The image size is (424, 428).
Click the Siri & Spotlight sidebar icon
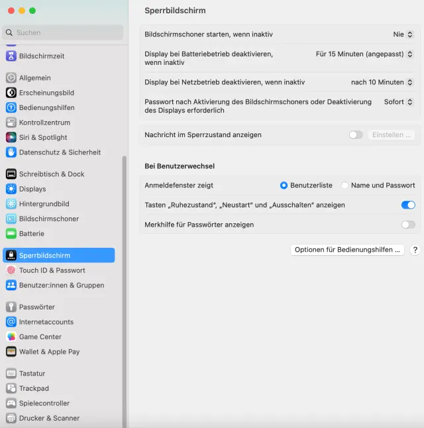pos(11,137)
